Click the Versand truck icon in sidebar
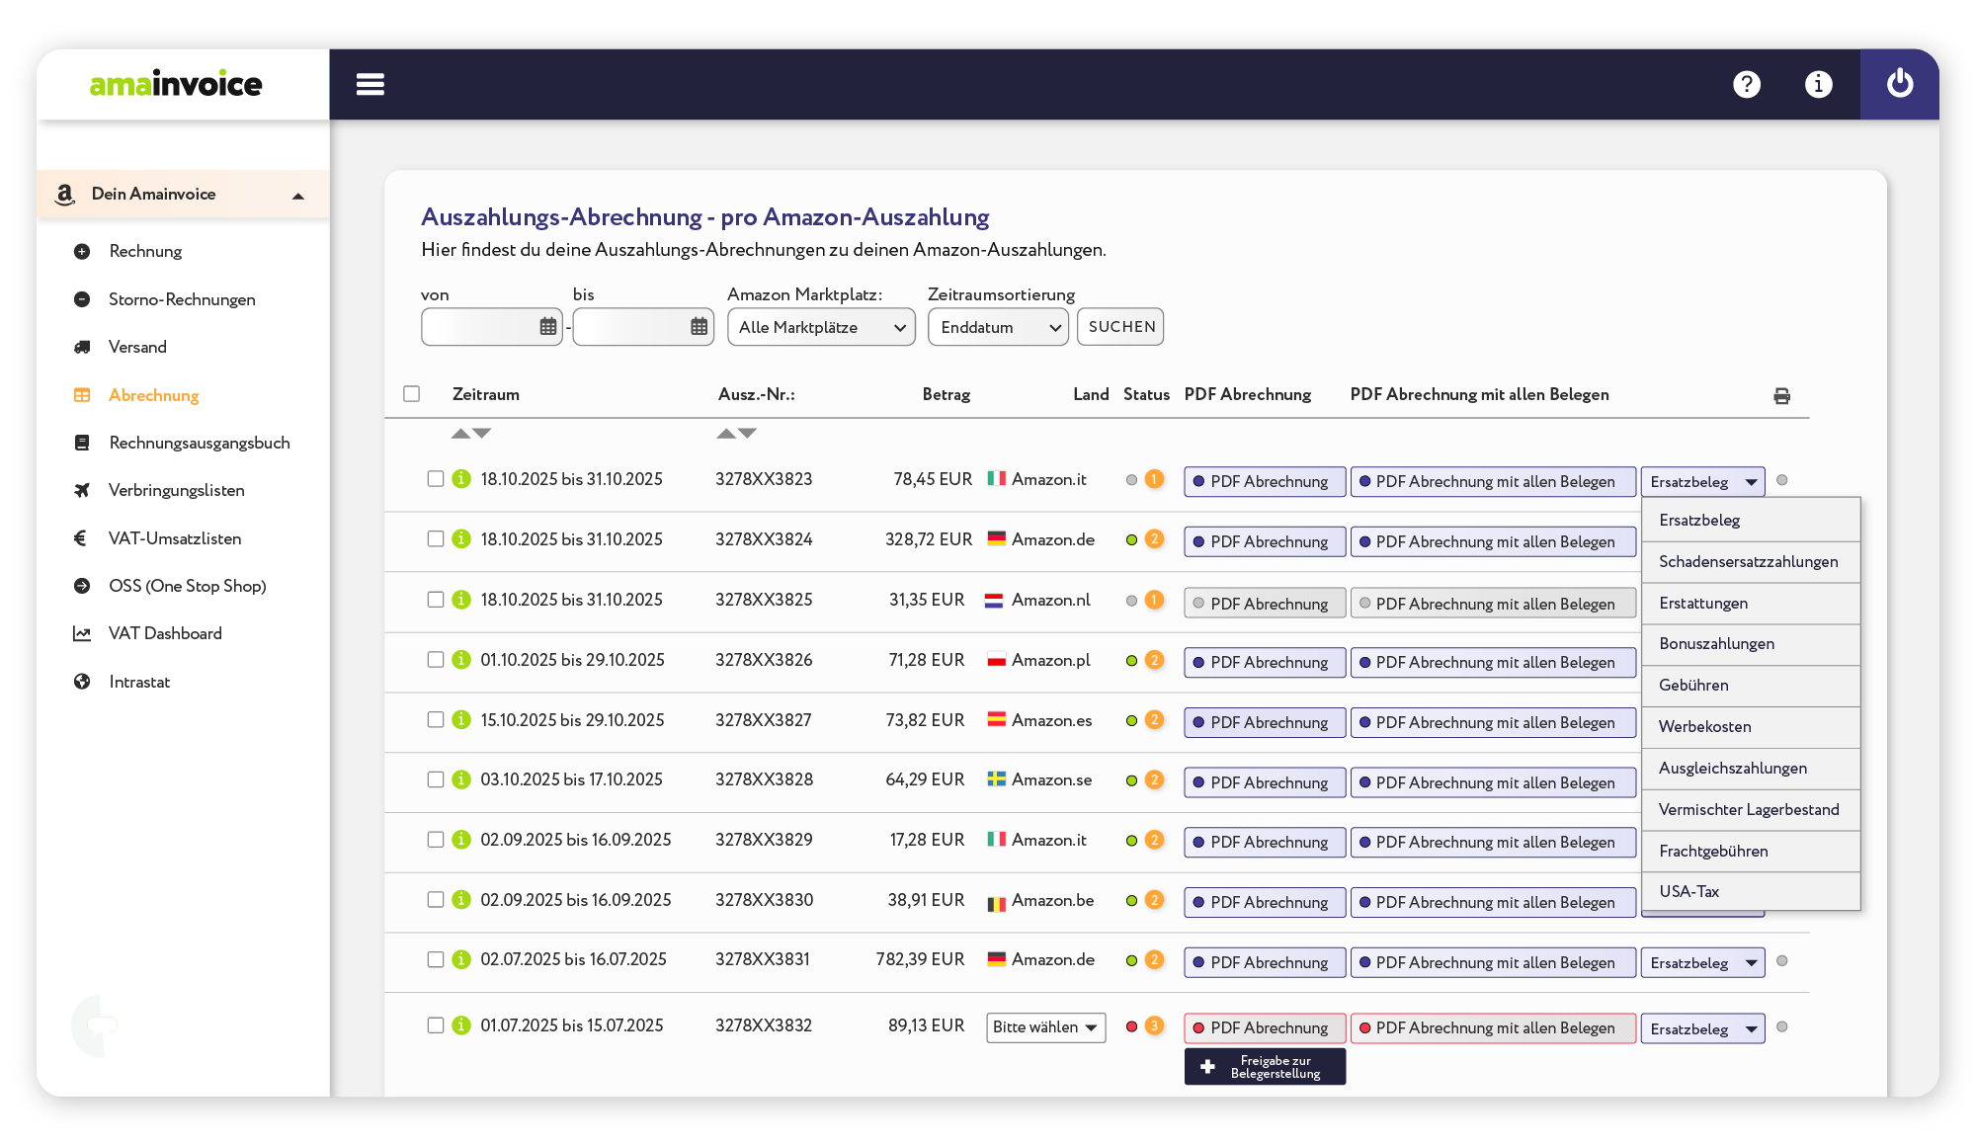The width and height of the screenshot is (1976, 1146). [x=82, y=348]
